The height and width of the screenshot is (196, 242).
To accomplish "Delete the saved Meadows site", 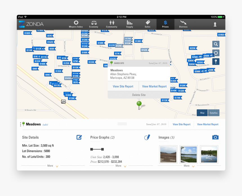I will [139, 95].
